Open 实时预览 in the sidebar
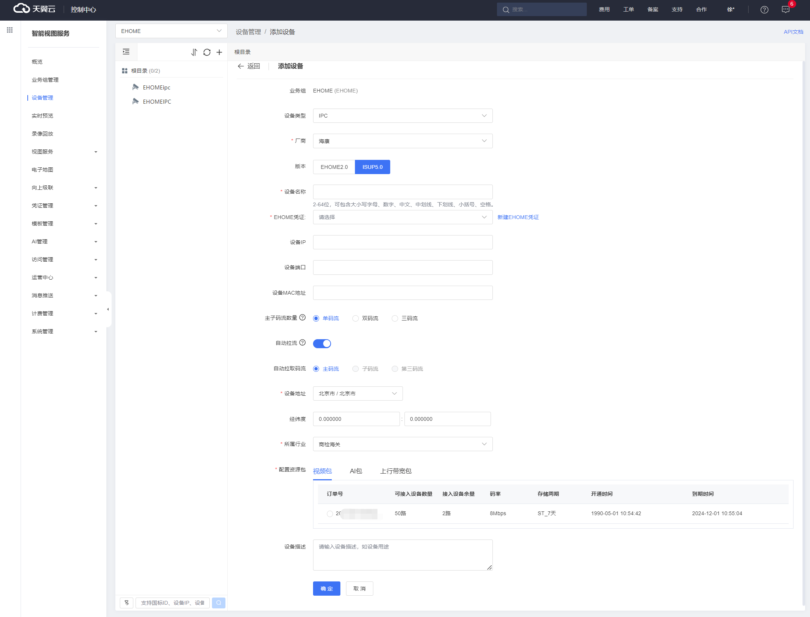The image size is (810, 617). click(x=42, y=116)
